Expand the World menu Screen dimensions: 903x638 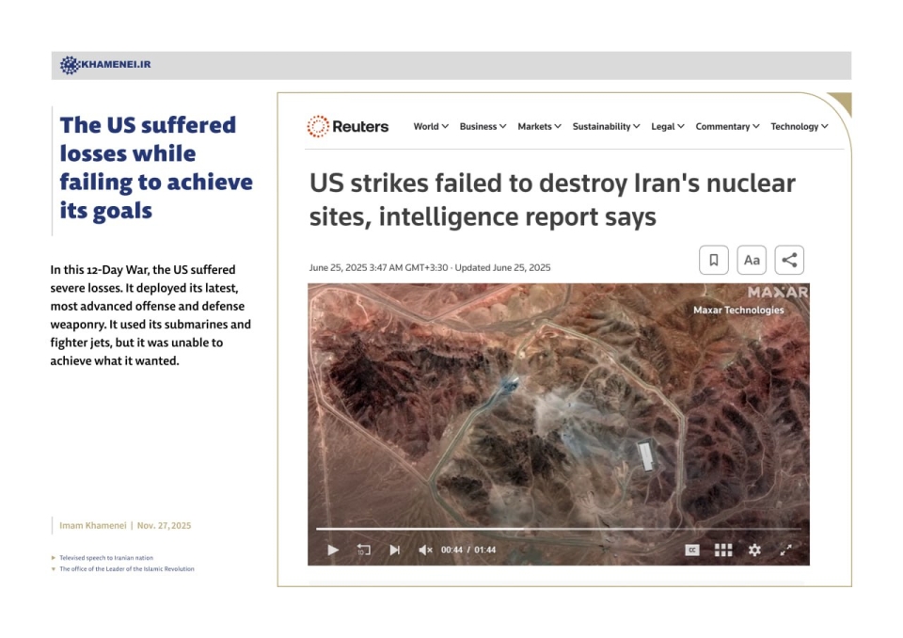[x=431, y=126]
